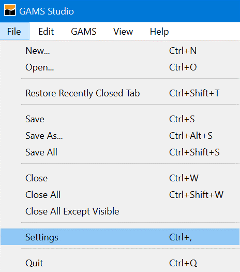Select the Open... menu entry

[120, 67]
